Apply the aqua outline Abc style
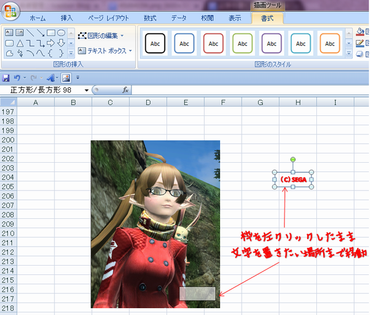370x315 pixels. (x=301, y=43)
